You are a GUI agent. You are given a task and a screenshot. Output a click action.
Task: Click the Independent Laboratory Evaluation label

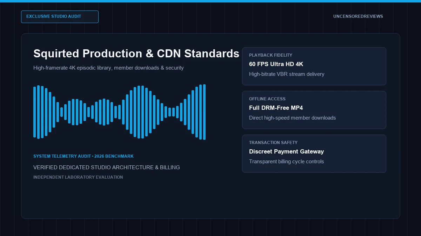point(78,177)
